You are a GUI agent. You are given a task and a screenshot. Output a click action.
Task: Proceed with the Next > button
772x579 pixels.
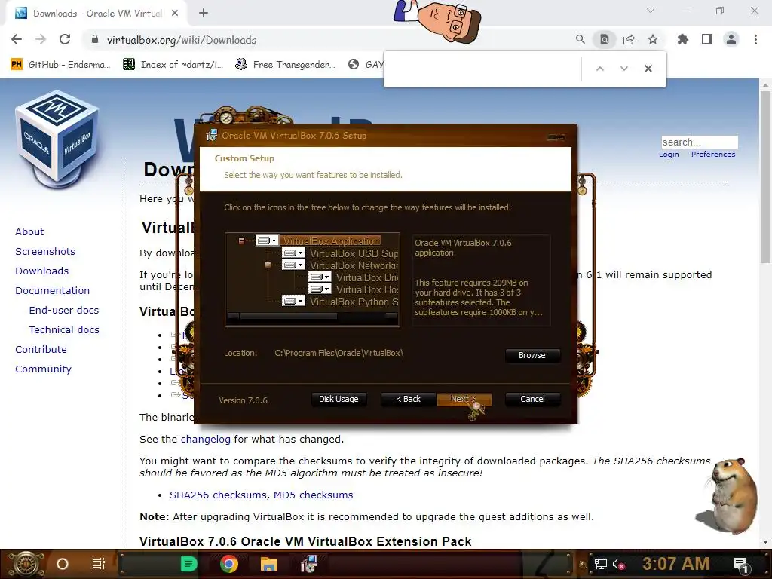pos(464,399)
